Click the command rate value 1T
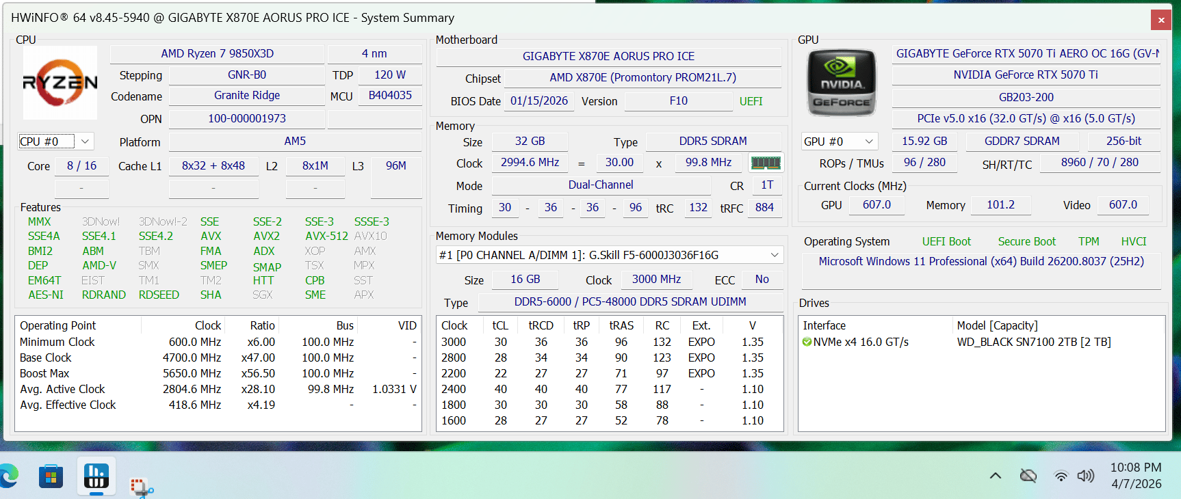1181x499 pixels. pos(767,185)
